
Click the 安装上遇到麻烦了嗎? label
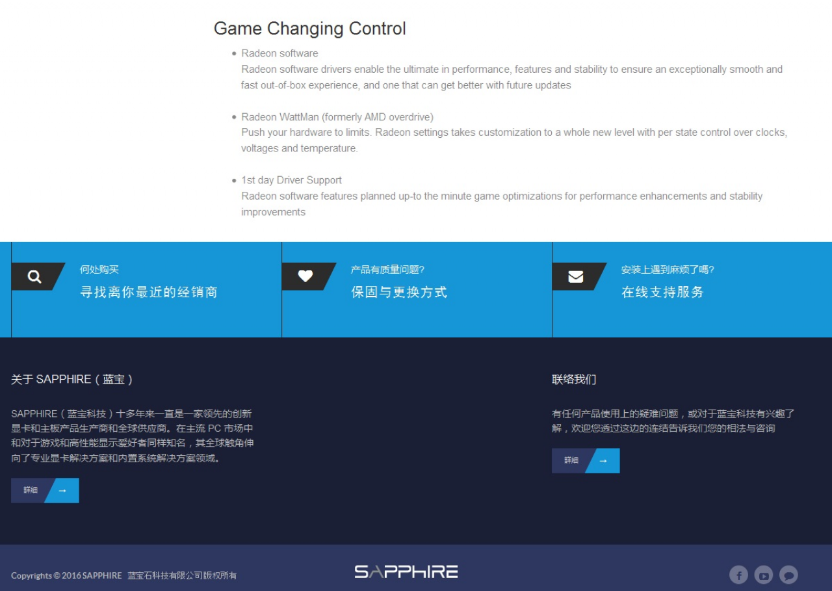(668, 270)
